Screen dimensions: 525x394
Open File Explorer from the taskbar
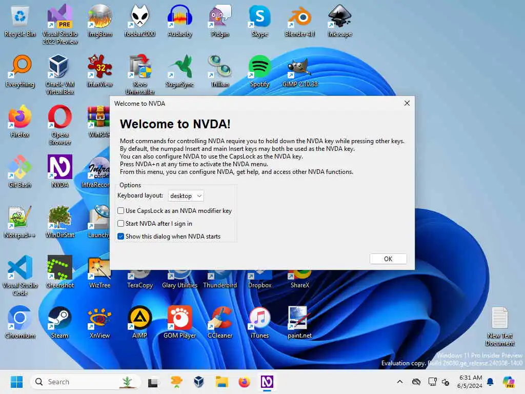tap(221, 382)
